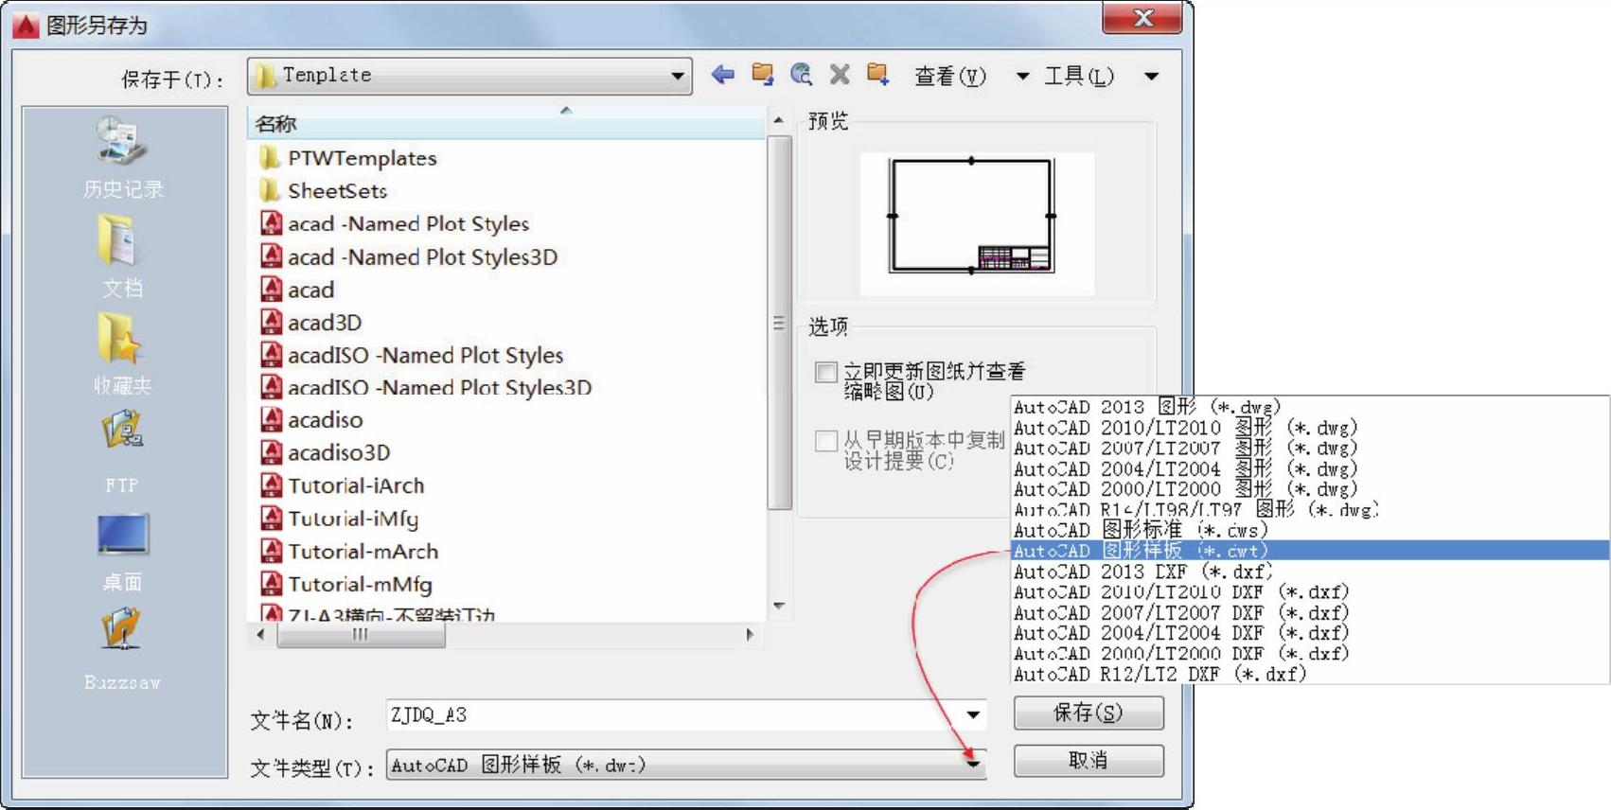The width and height of the screenshot is (1611, 810).
Task: Select the Tutorial-iArch template file
Action: coord(343,485)
